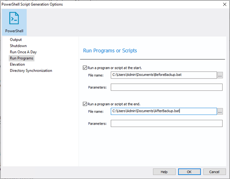Click the AfterBackup.bat file name field
The width and height of the screenshot is (230, 179).
point(164,111)
